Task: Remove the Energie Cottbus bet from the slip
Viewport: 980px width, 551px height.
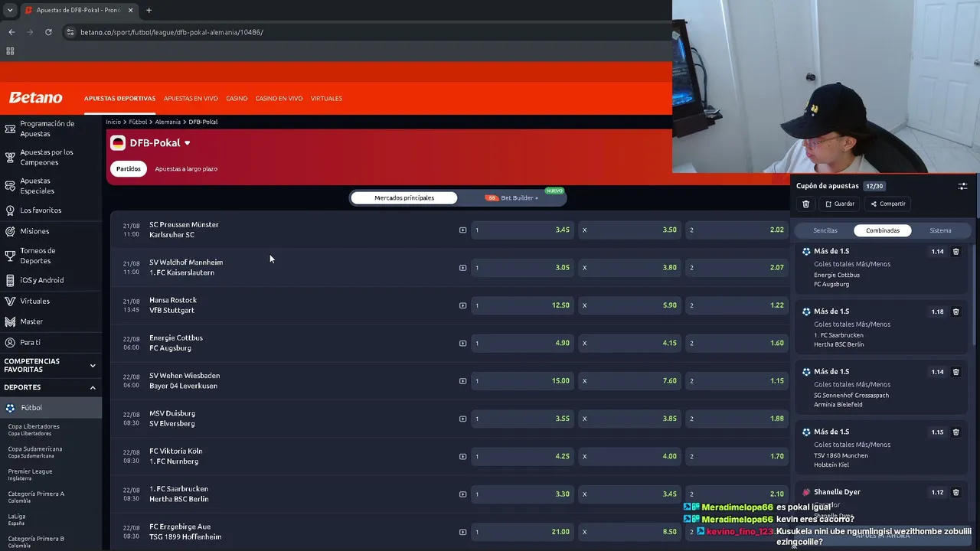Action: click(x=955, y=252)
